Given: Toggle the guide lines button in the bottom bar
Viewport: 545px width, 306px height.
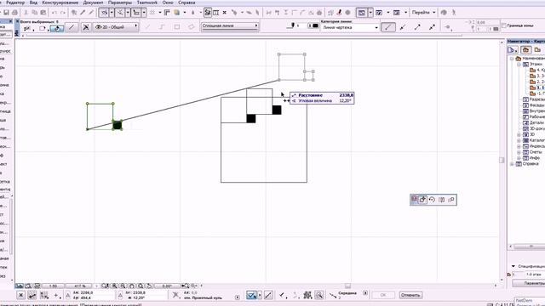Looking at the screenshot, I should point(251,295).
